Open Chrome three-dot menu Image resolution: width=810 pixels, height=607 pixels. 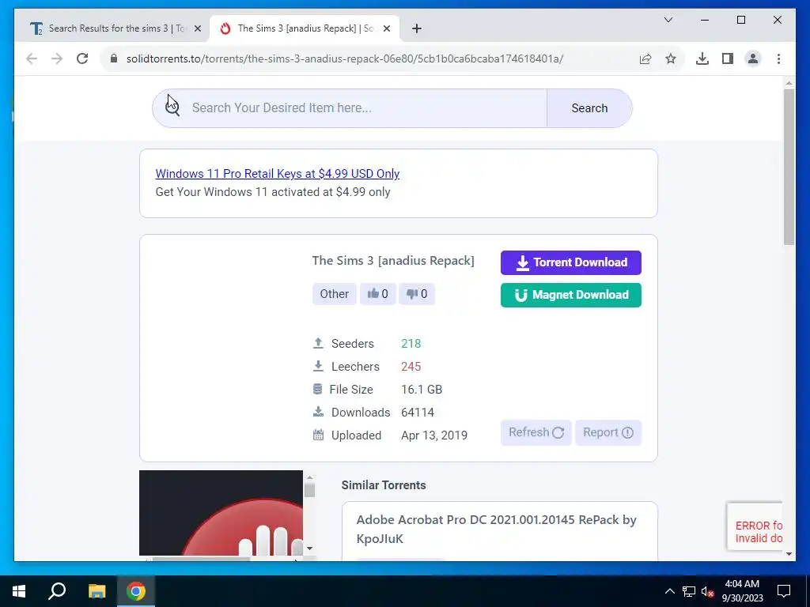(778, 58)
